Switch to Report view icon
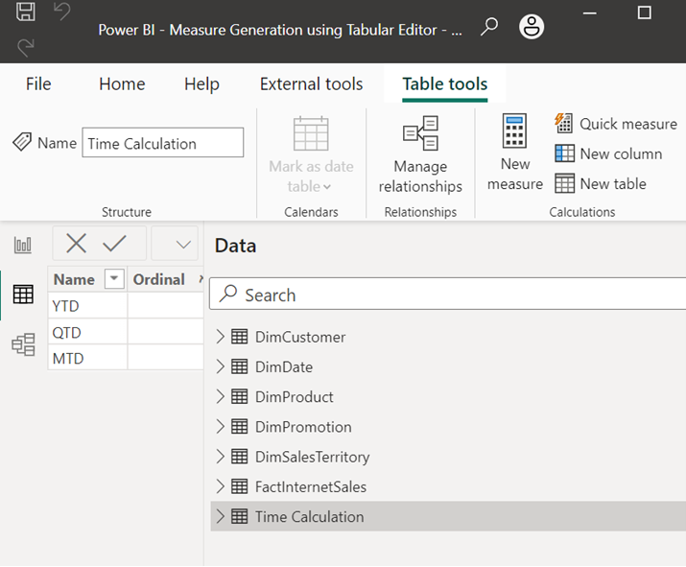Image resolution: width=686 pixels, height=567 pixels. click(23, 246)
